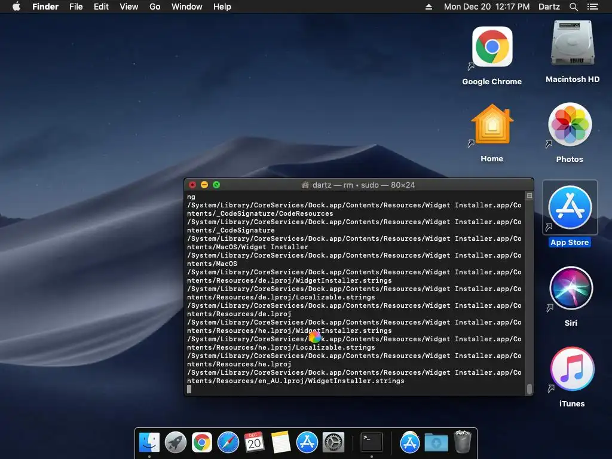The width and height of the screenshot is (612, 459).
Task: Open System Preferences gear in Dock
Action: pyautogui.click(x=333, y=442)
